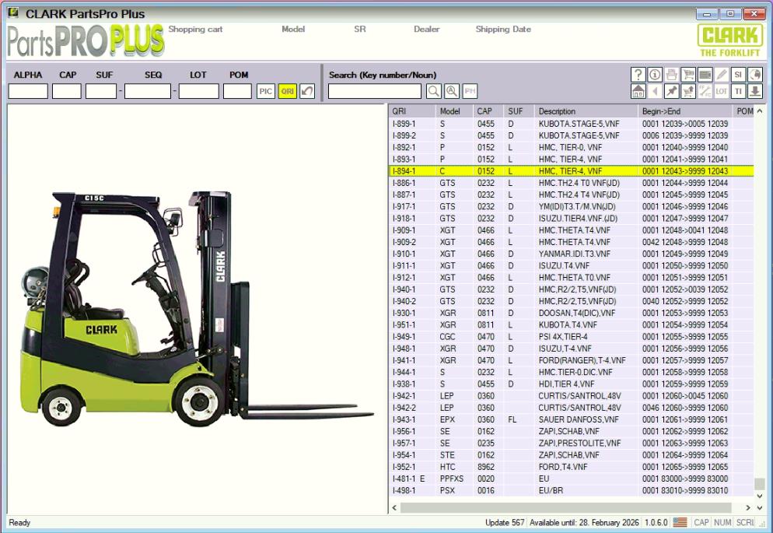Click the Dealer menu item
Image resolution: width=773 pixels, height=533 pixels.
[427, 29]
